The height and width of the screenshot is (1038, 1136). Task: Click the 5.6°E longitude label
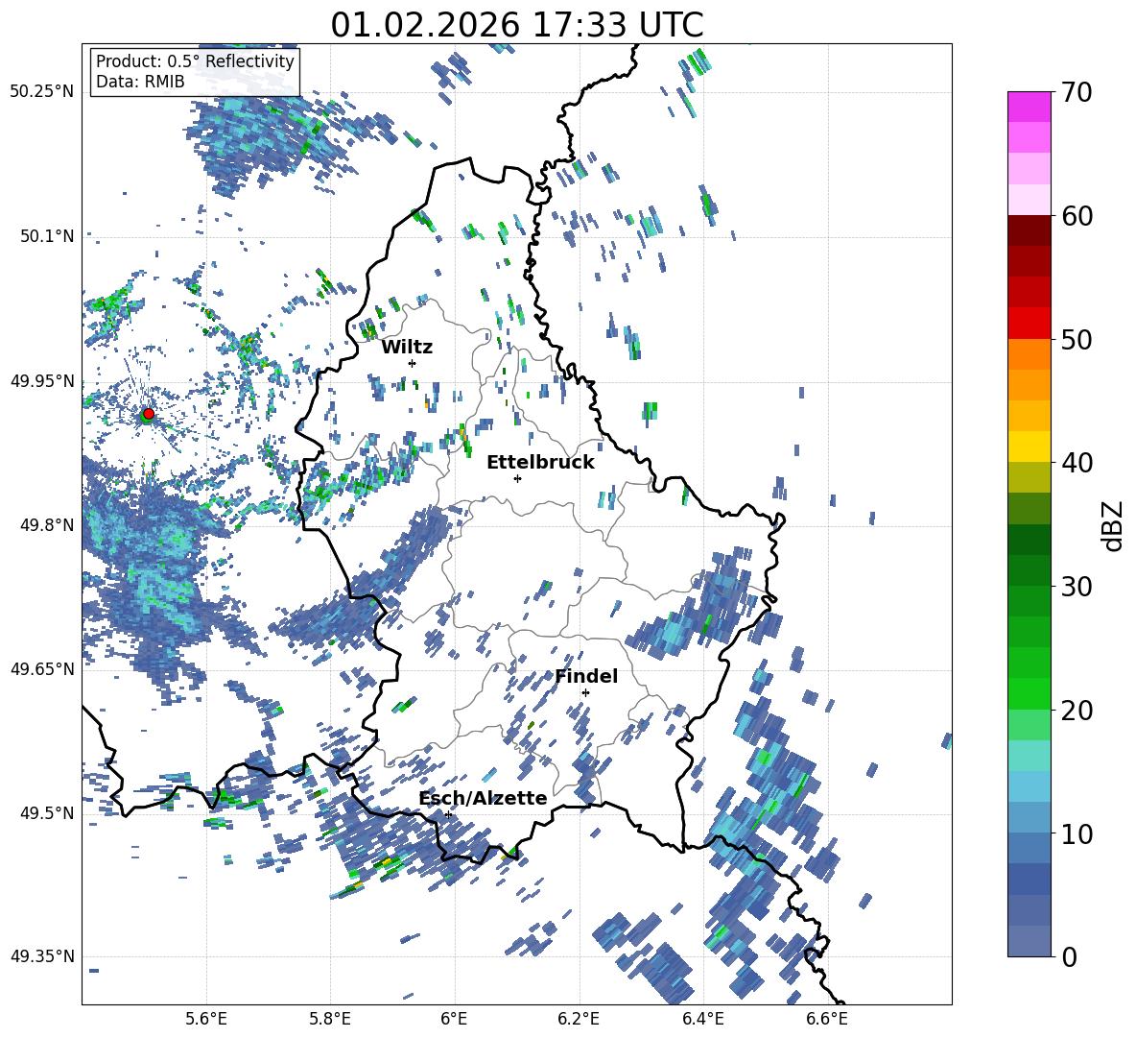coord(206,1019)
